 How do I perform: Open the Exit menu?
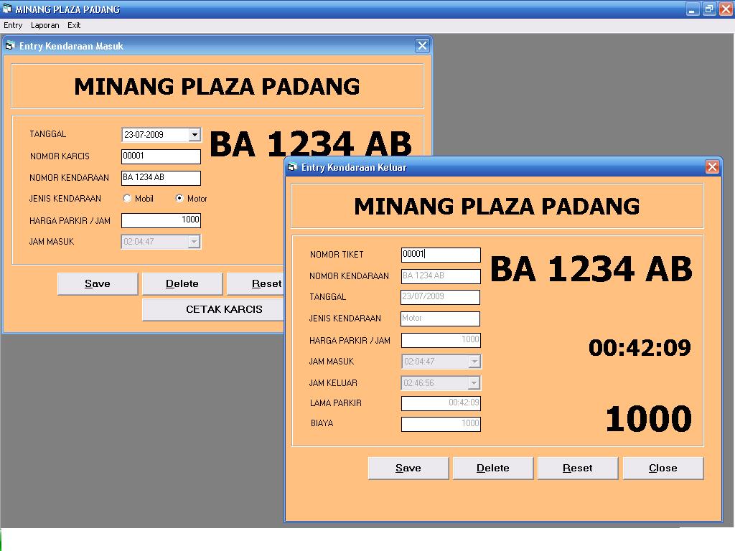coord(74,25)
